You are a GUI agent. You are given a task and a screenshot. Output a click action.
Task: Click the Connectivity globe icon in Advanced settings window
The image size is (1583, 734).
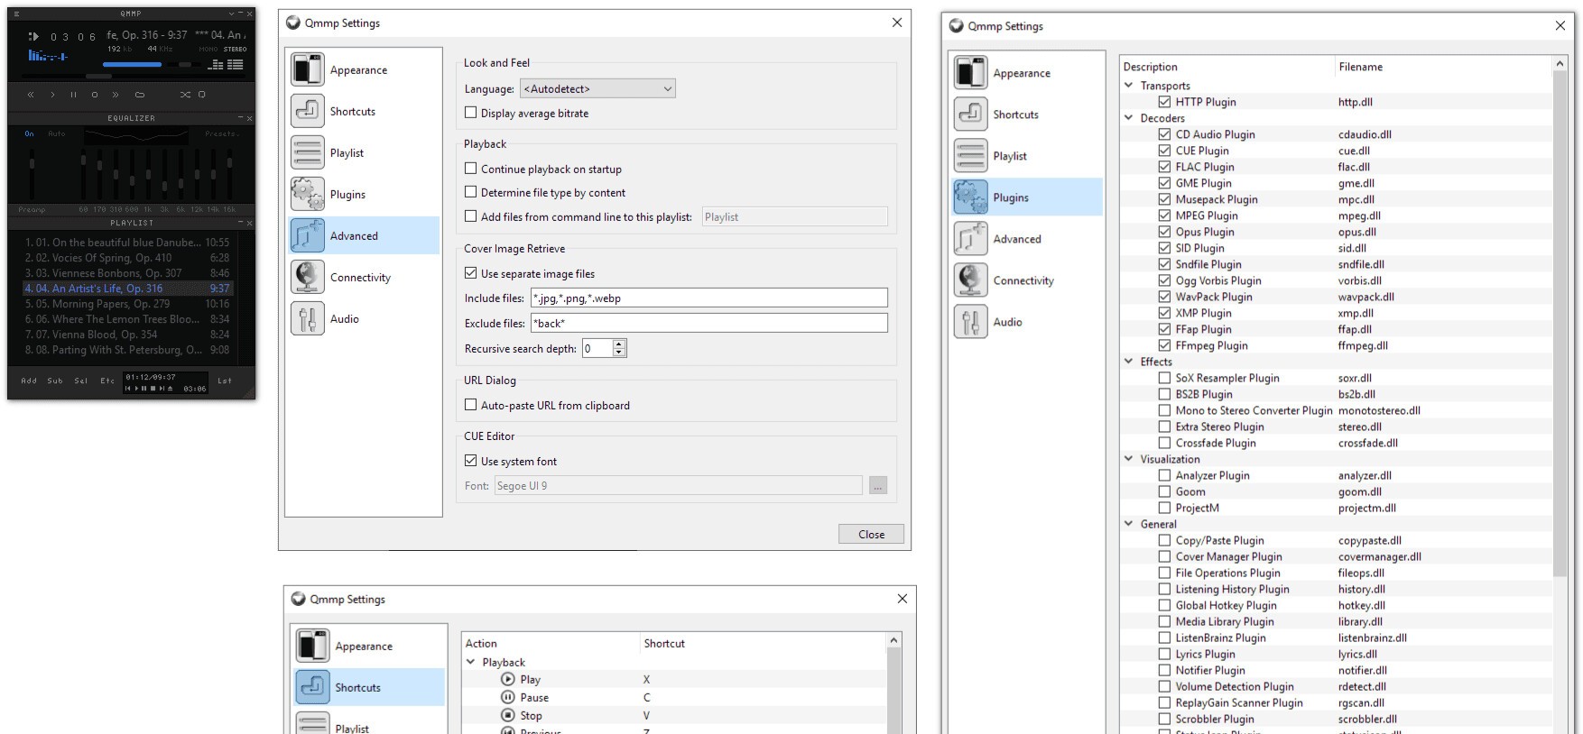pos(307,277)
